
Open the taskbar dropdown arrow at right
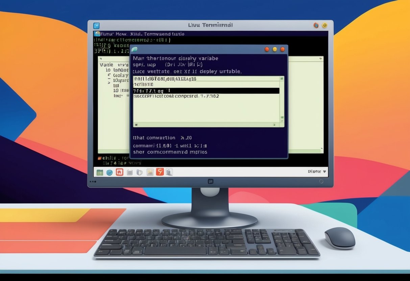(325, 172)
